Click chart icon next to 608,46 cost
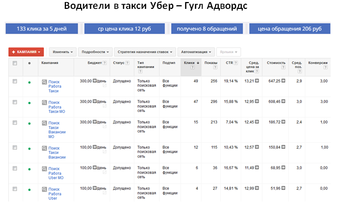337x202 pixels. coord(283,101)
